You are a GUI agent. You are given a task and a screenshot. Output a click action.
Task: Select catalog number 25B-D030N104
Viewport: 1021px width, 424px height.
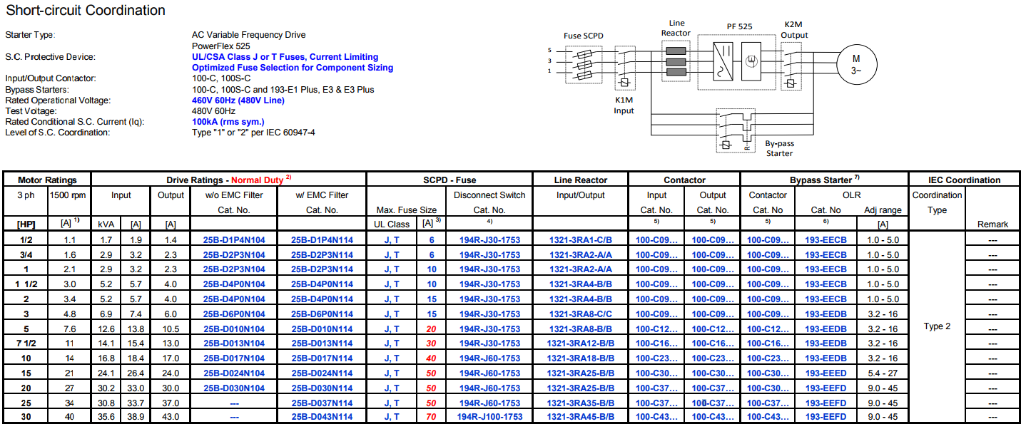pos(234,388)
